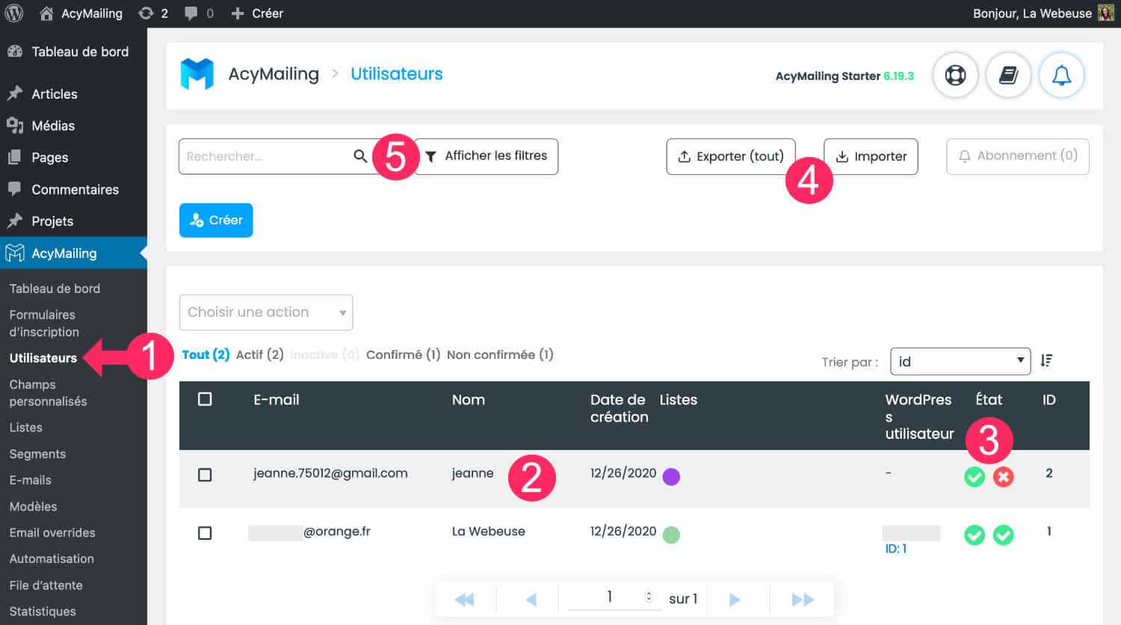1121x625 pixels.
Task: Open Formulaires d'inscription submenu
Action: coord(44,323)
